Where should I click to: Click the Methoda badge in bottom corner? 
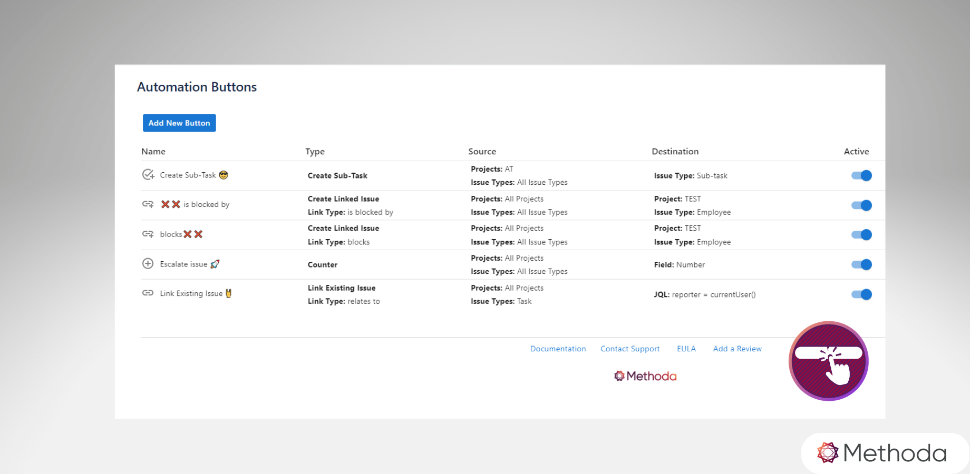pyautogui.click(x=882, y=453)
